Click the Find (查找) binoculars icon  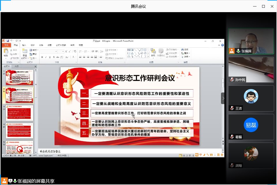[x=183, y=50]
